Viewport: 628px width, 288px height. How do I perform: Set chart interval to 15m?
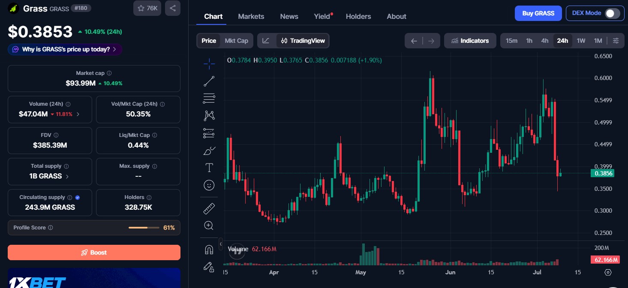511,41
